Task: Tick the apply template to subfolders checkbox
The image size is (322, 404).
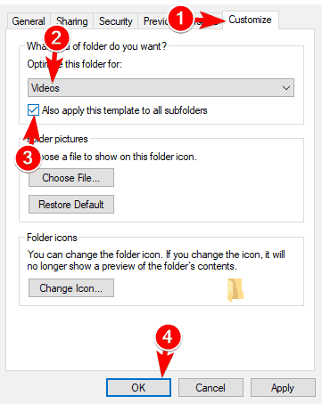Action: click(33, 110)
